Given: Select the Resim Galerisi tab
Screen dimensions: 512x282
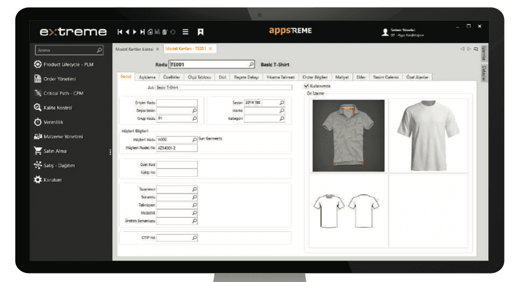Looking at the screenshot, I should [x=386, y=77].
